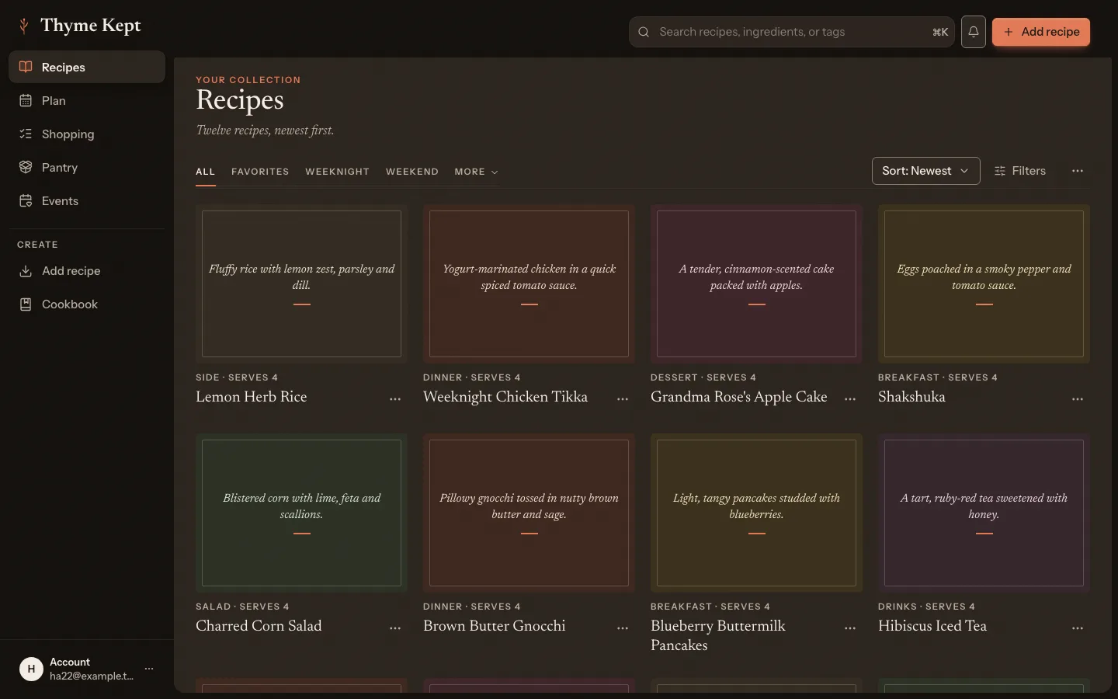Click the orange Add recipe button
This screenshot has height=699, width=1118.
point(1041,32)
